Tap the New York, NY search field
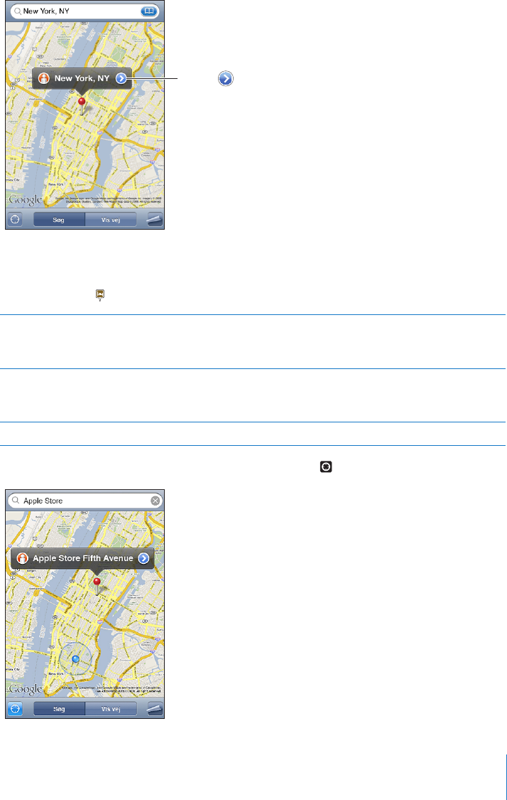Viewport: 507px width, 800px height. [x=85, y=11]
